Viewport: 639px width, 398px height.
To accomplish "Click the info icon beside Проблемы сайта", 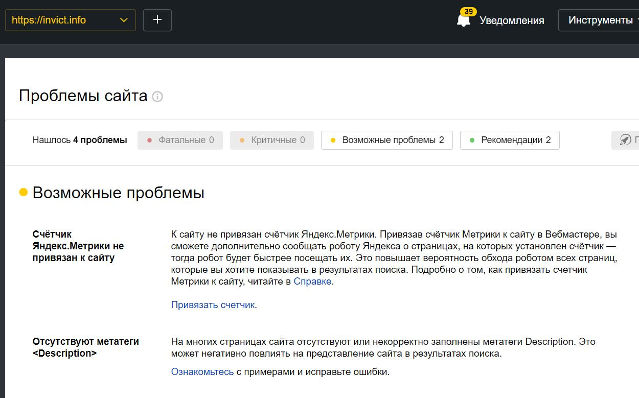I will pos(157,97).
